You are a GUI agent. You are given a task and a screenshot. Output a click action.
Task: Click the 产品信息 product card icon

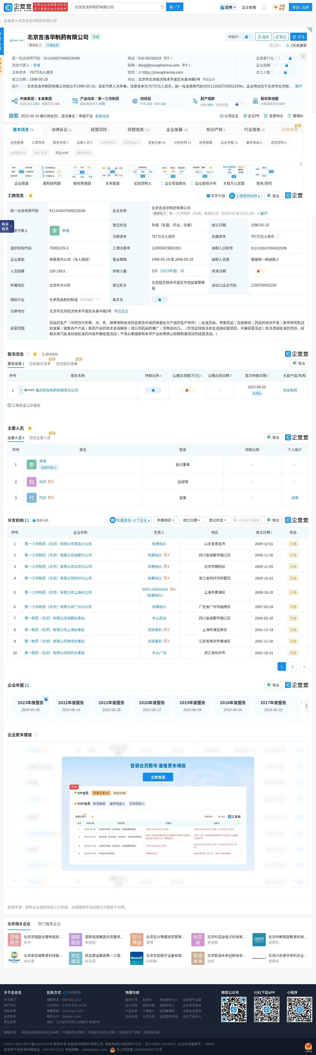[75, 101]
